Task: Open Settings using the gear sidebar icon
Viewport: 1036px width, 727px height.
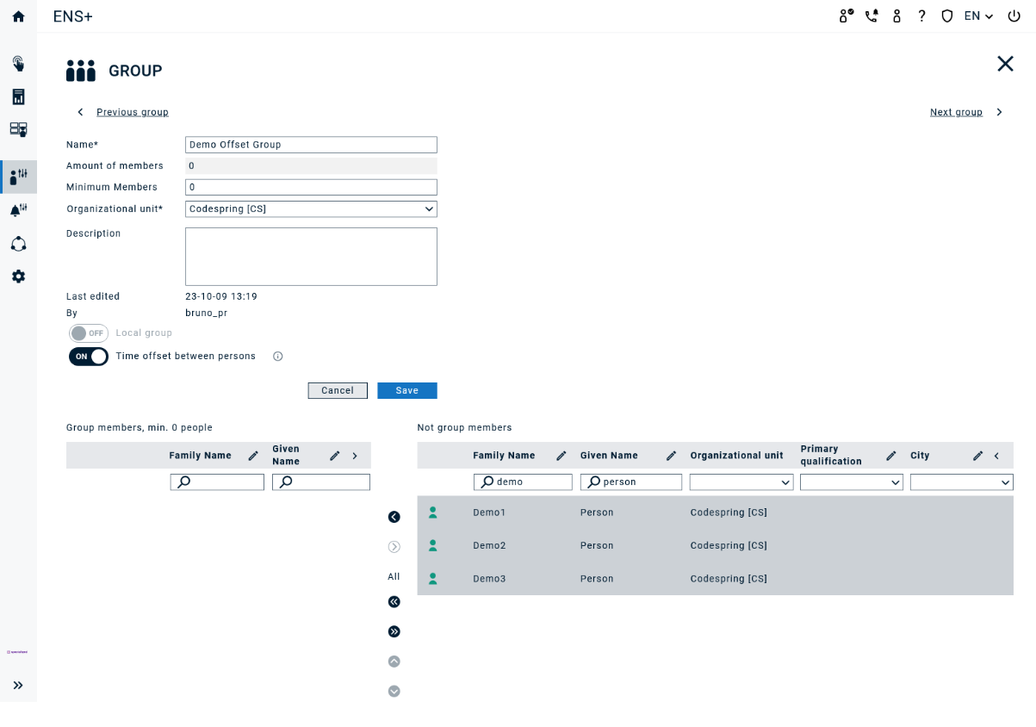Action: [x=18, y=277]
